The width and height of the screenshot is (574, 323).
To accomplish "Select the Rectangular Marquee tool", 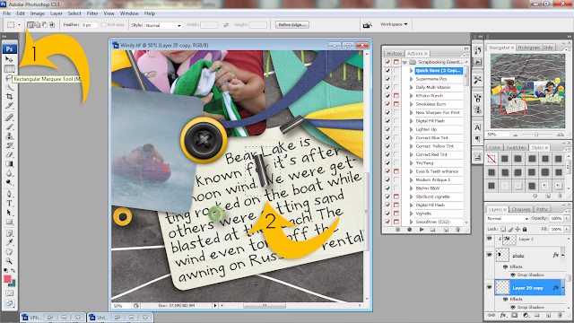I will pyautogui.click(x=10, y=68).
